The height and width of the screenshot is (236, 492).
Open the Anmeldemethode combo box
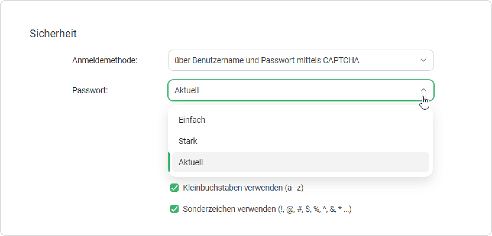coord(301,60)
